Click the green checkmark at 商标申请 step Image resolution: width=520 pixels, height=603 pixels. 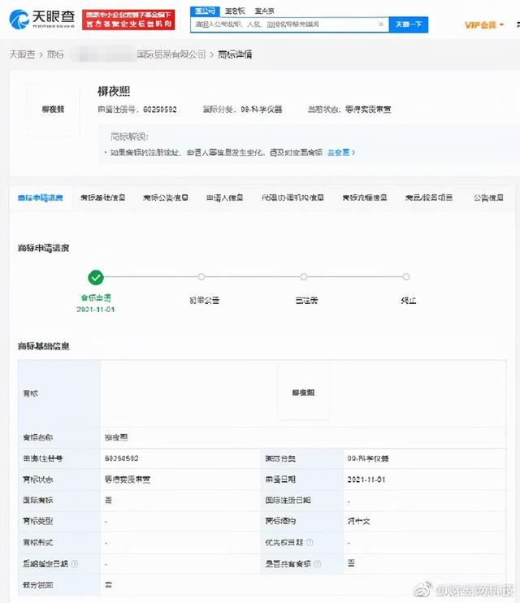point(96,277)
